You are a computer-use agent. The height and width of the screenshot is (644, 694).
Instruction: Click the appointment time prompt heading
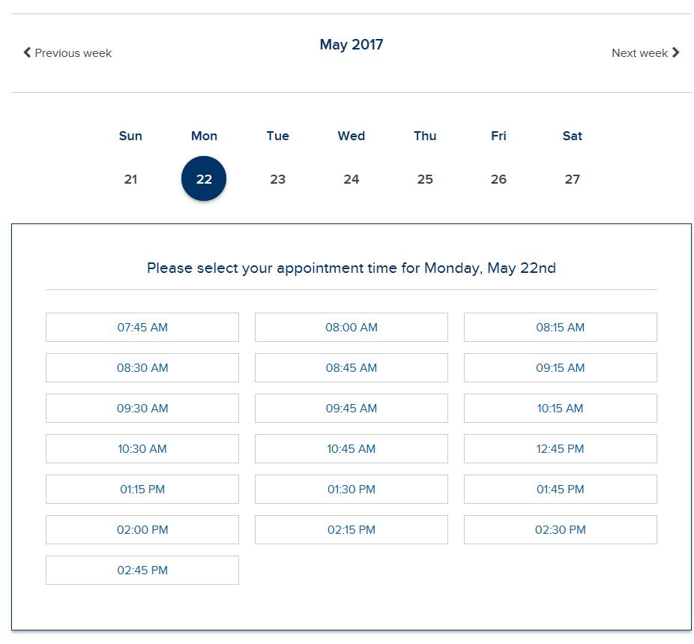[x=351, y=268]
